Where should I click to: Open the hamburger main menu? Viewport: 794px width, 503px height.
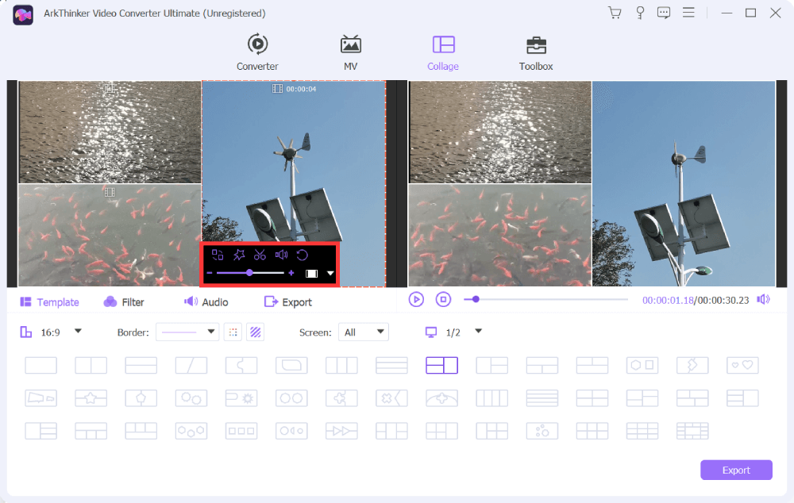point(688,12)
